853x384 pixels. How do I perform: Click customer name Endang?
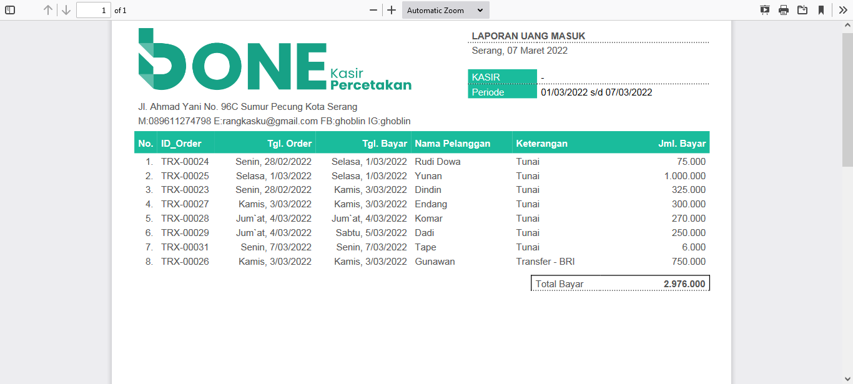(431, 204)
